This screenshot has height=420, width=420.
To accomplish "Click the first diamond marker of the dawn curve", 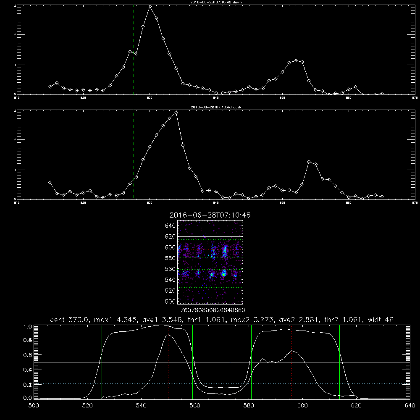I will (50, 87).
